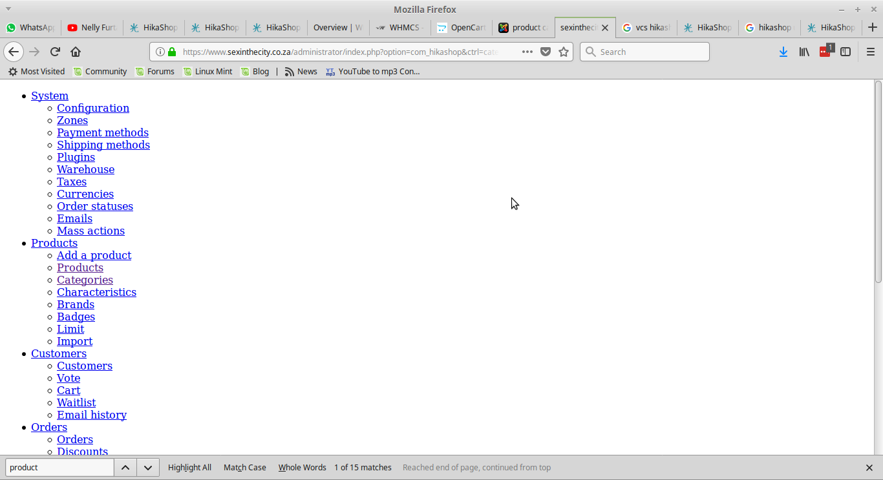Open the Library menu
This screenshot has width=883, height=480.
804,52
